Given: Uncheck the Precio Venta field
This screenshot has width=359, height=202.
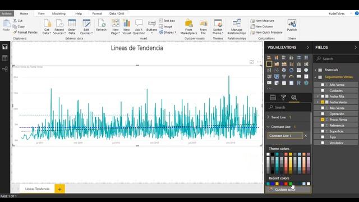Looking at the screenshot, I should pyautogui.click(x=323, y=120).
